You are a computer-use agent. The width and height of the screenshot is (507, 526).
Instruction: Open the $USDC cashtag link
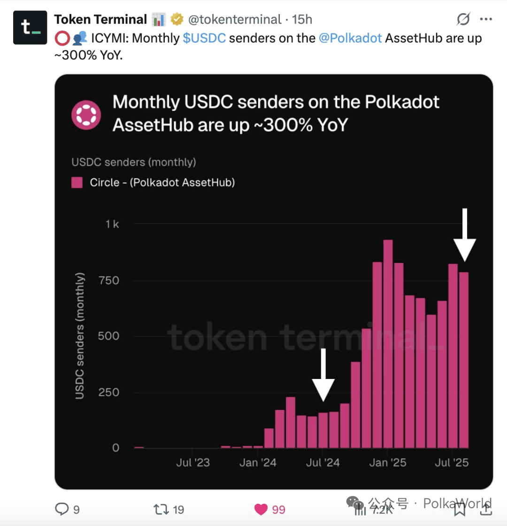click(x=204, y=38)
